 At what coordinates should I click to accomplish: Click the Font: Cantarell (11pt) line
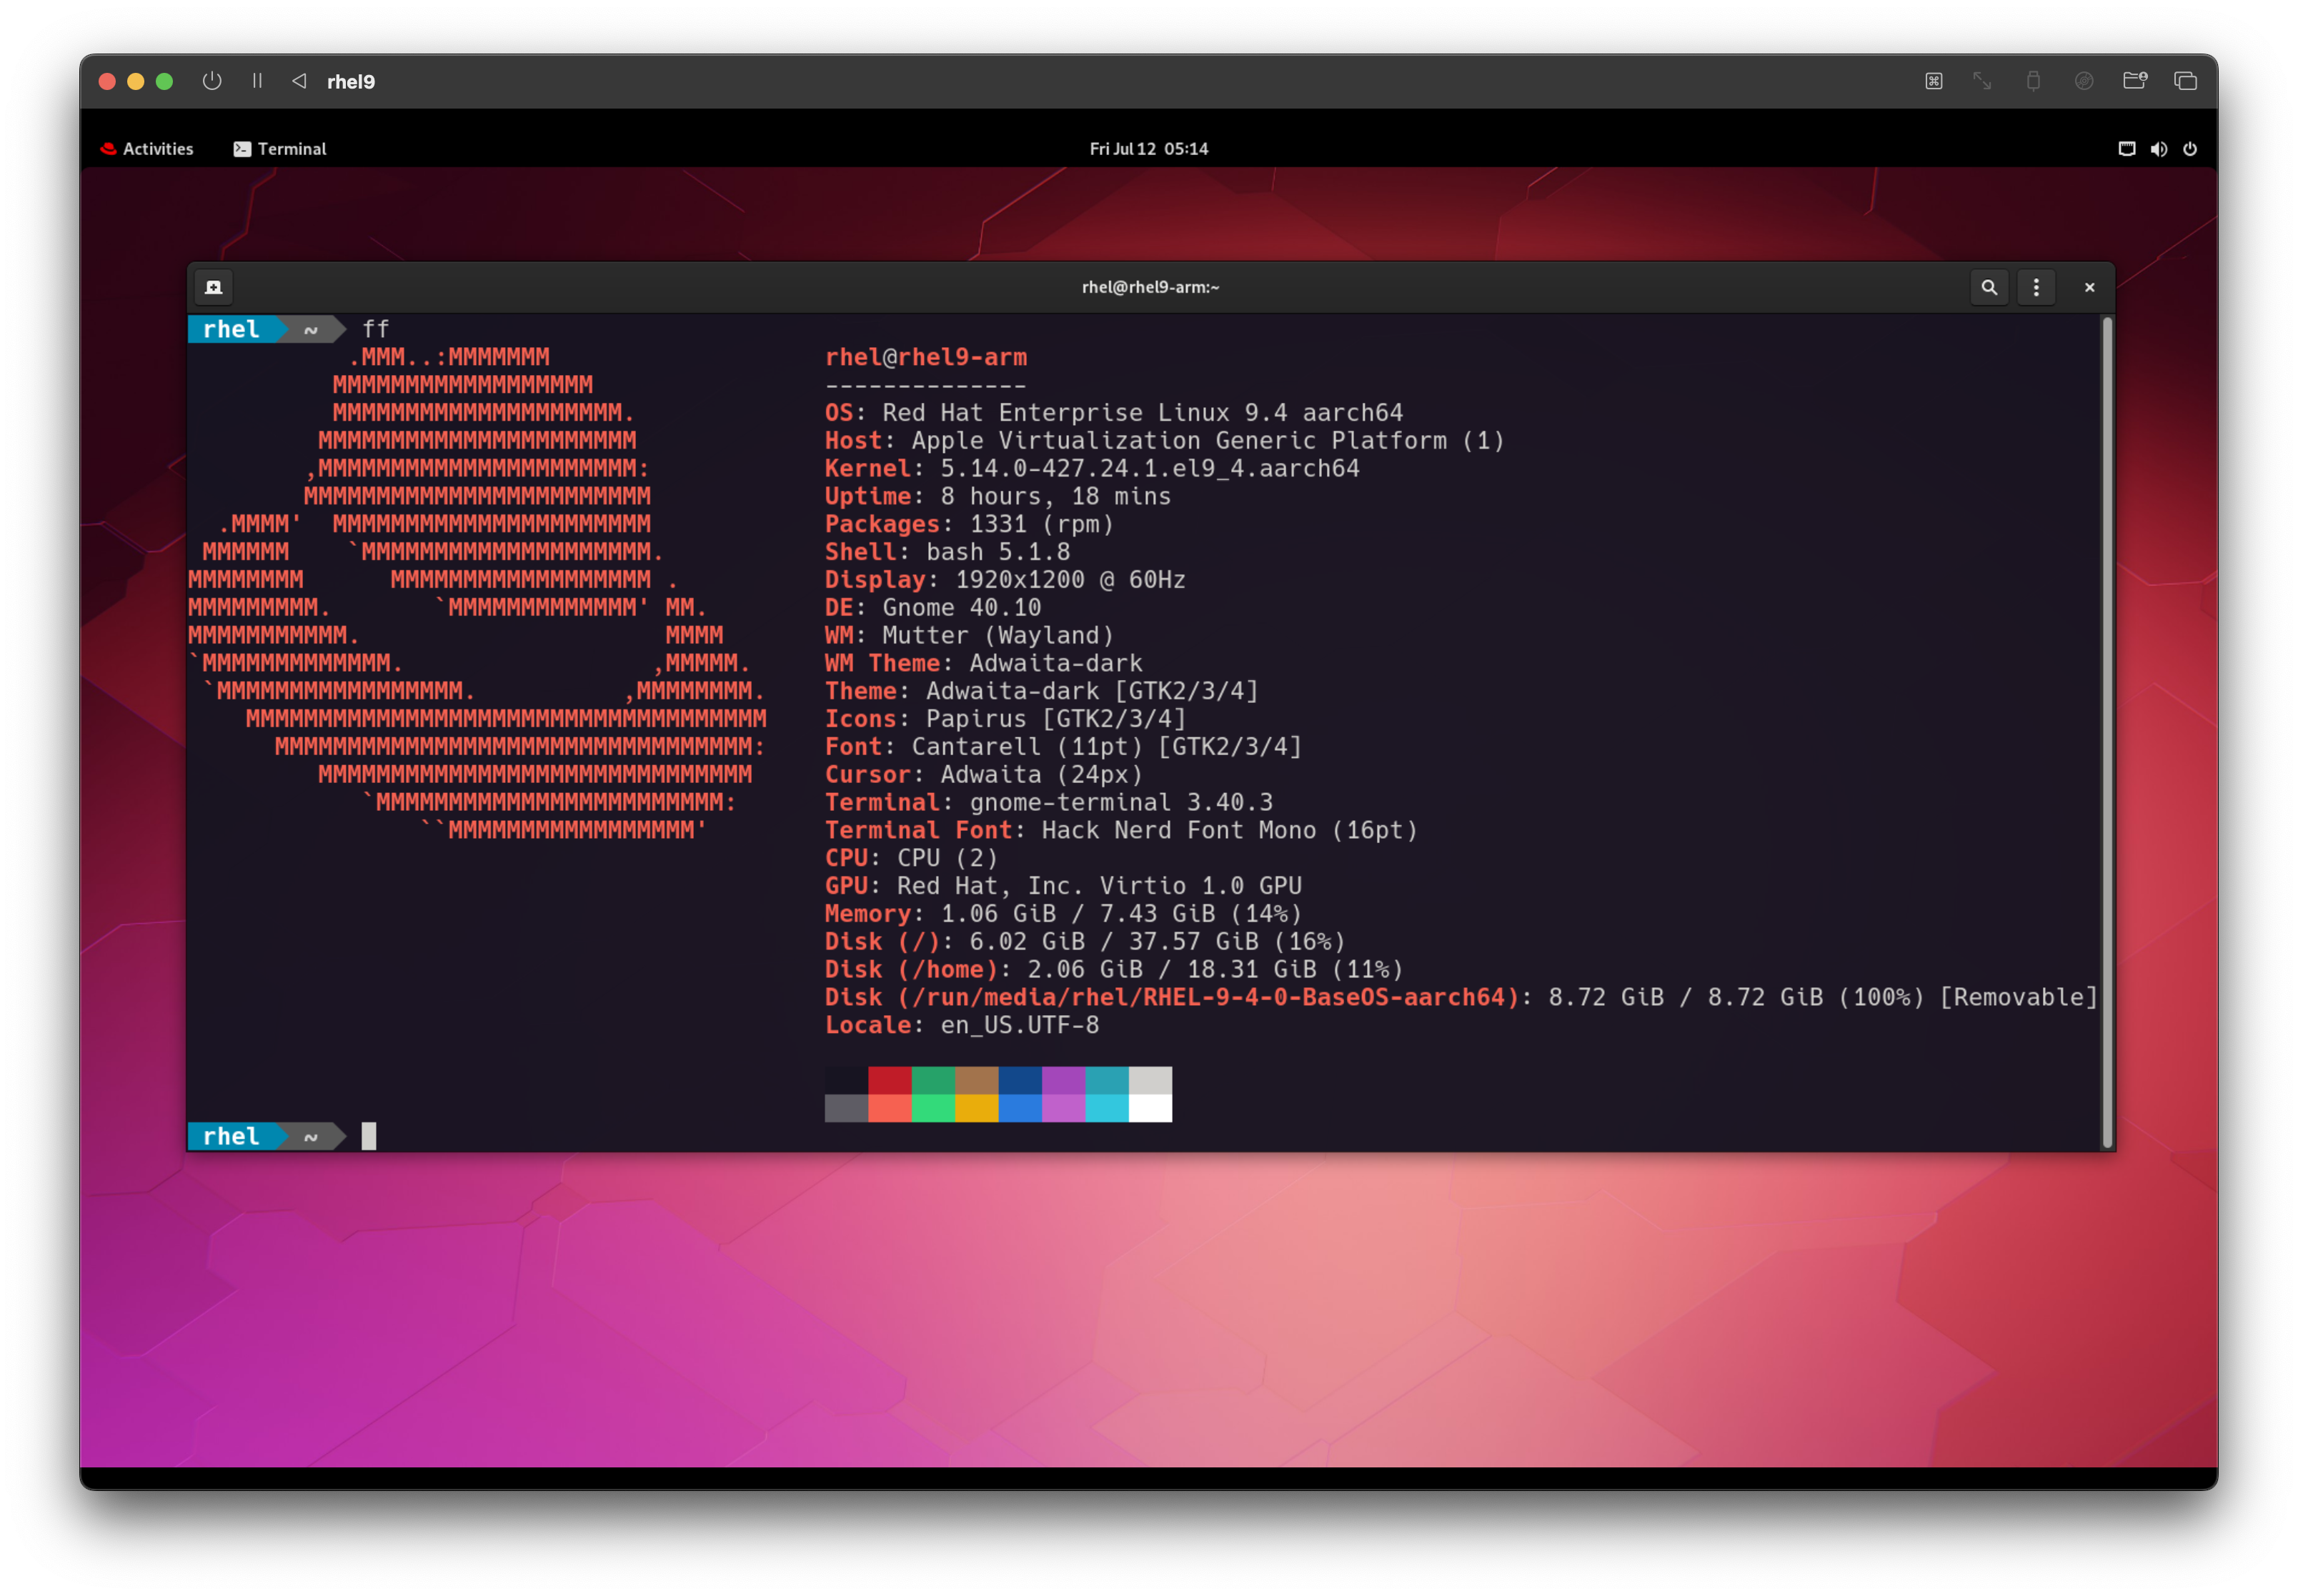point(1063,747)
